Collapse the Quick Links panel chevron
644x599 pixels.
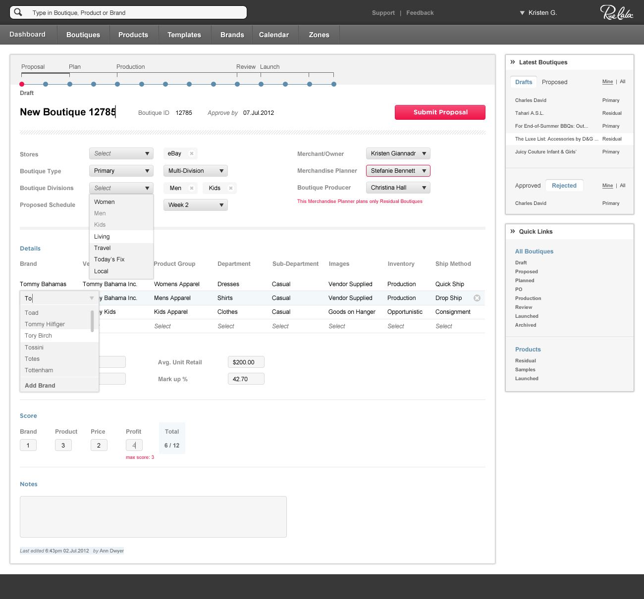pos(513,231)
